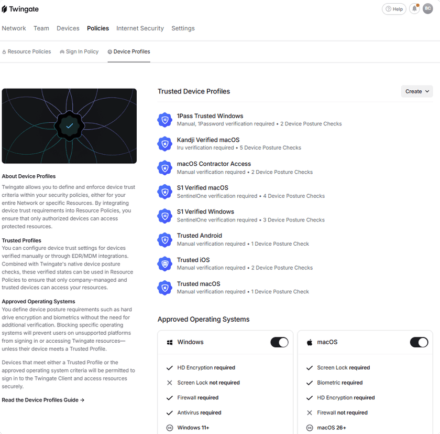Open the Trusted macOS profile
The width and height of the screenshot is (440, 434).
(295, 288)
